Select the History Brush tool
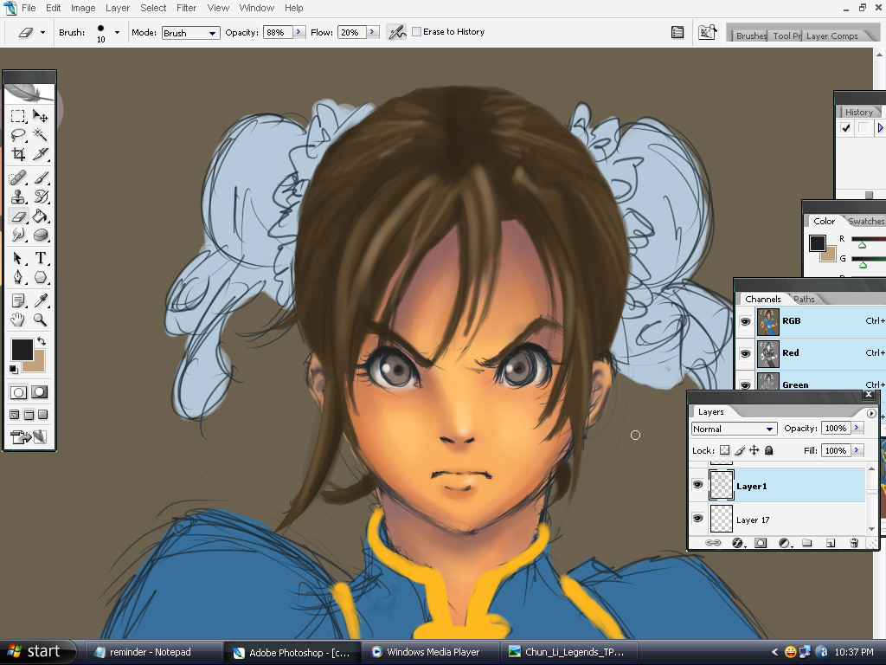 pyautogui.click(x=40, y=197)
